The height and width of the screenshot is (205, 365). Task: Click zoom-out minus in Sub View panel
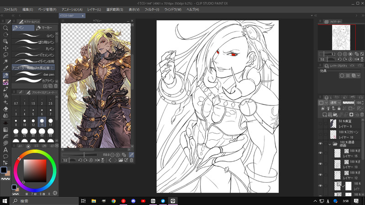(x=112, y=155)
